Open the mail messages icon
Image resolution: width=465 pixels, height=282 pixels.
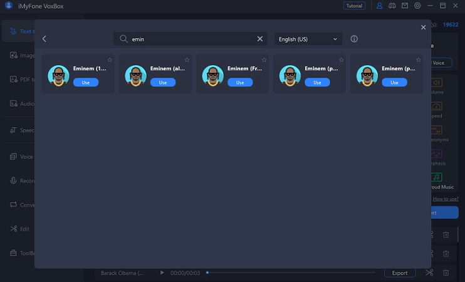[x=405, y=6]
